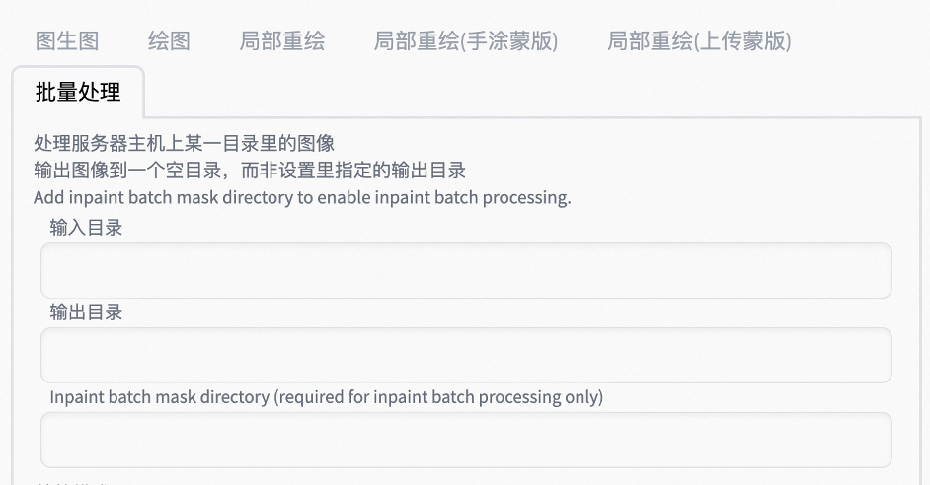Image resolution: width=930 pixels, height=485 pixels.
Task: Place cursor in the output directory box
Action: [x=465, y=356]
